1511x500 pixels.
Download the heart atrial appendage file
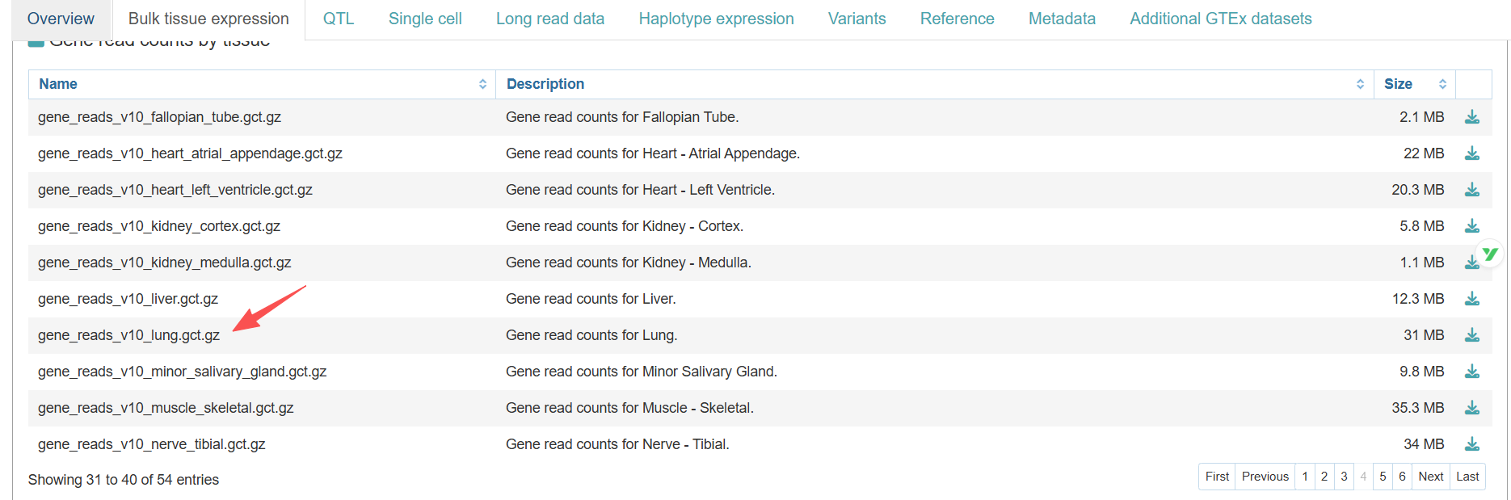coord(1471,153)
